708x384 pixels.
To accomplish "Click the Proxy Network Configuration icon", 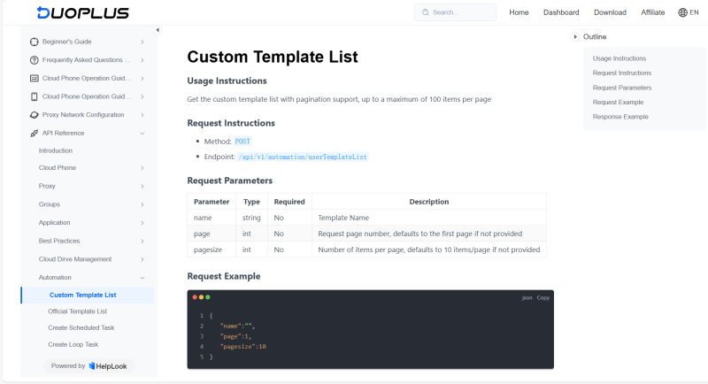I will coord(35,115).
